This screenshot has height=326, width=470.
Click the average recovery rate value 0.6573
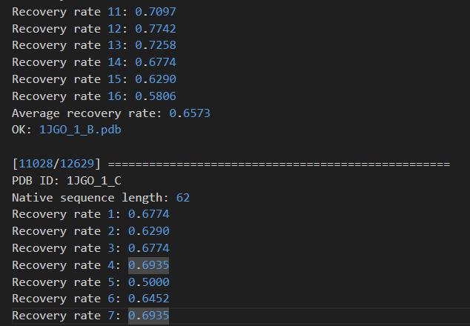point(190,113)
